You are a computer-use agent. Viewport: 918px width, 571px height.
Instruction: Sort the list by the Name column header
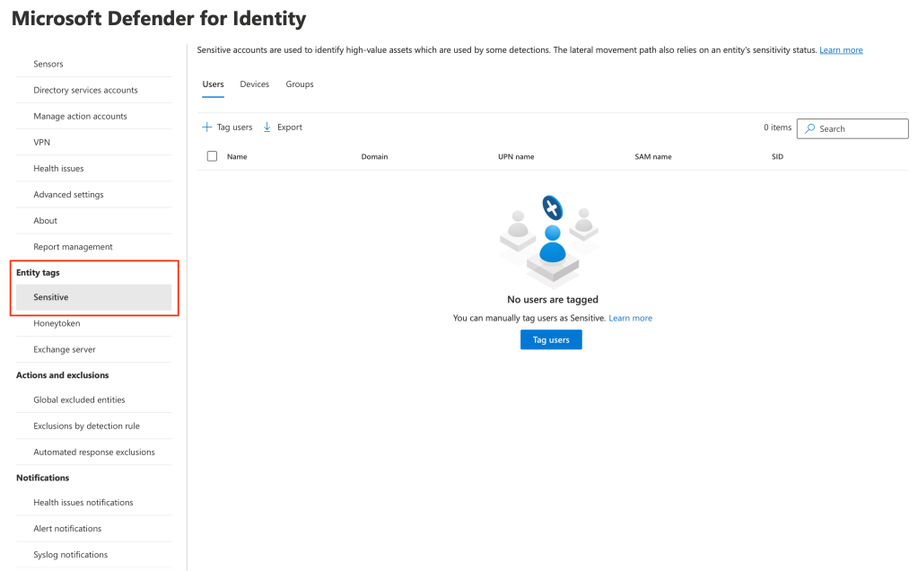point(237,155)
